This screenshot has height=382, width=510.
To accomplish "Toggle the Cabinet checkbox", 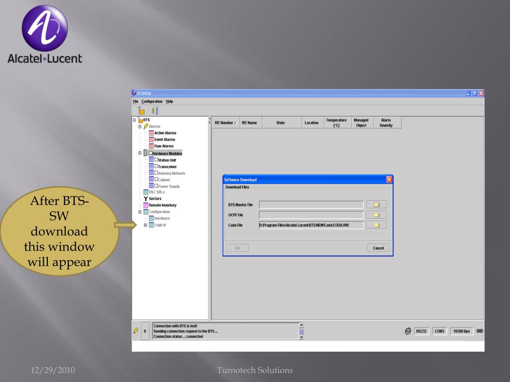I will (x=156, y=179).
